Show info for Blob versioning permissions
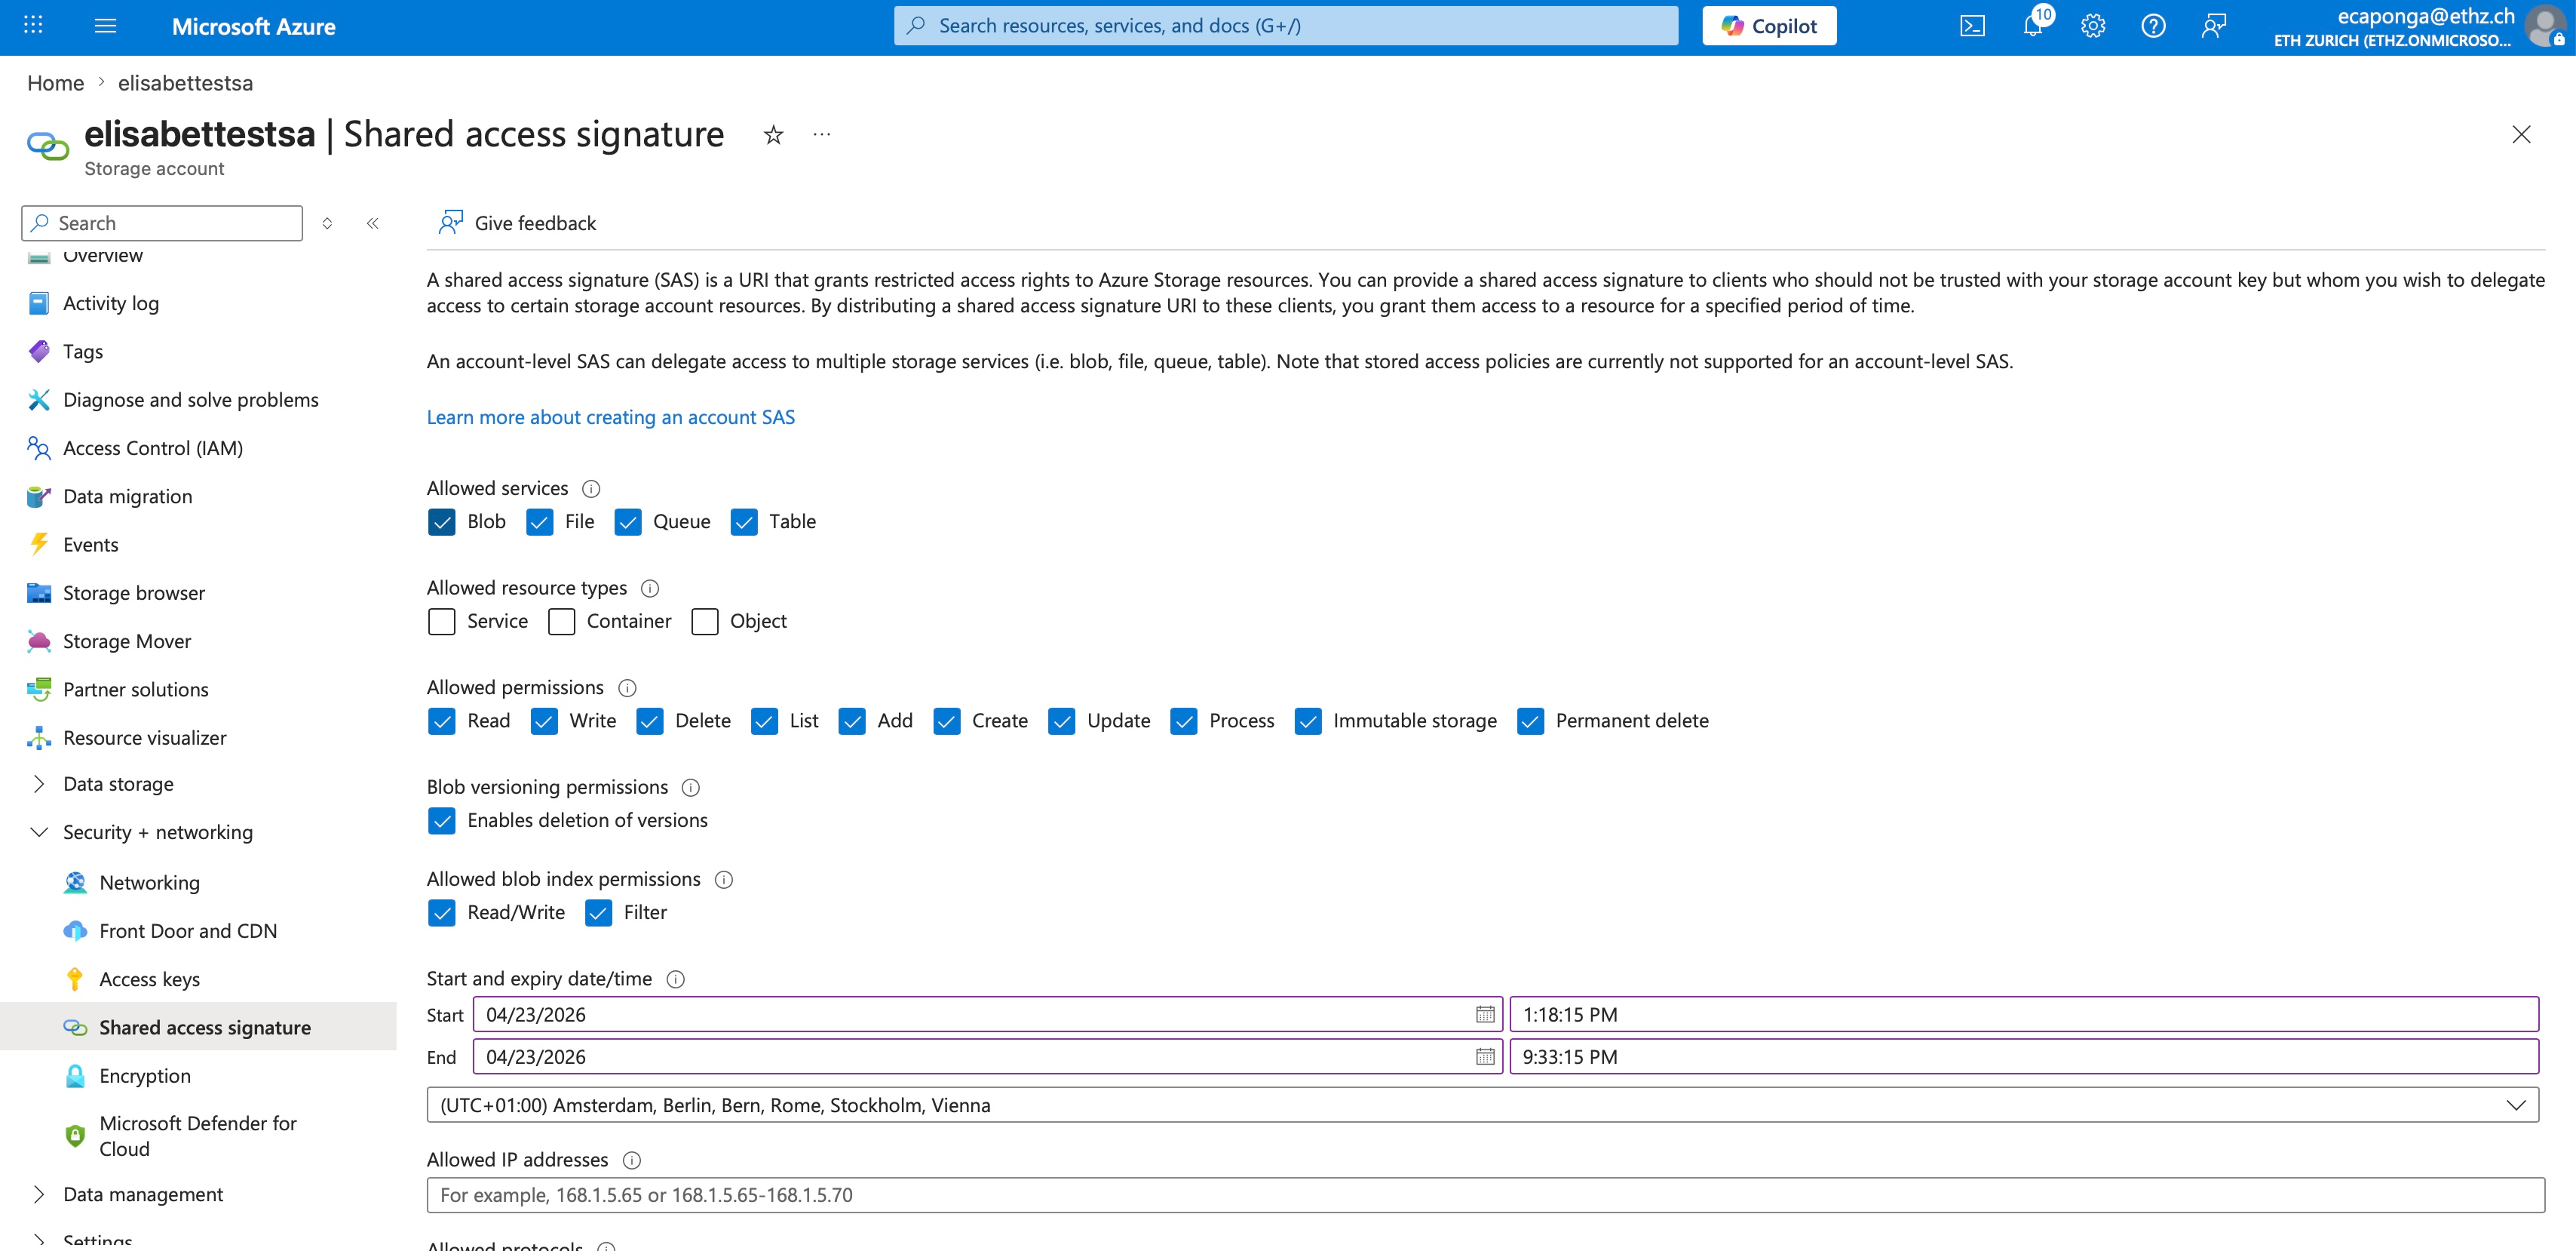 [x=691, y=788]
